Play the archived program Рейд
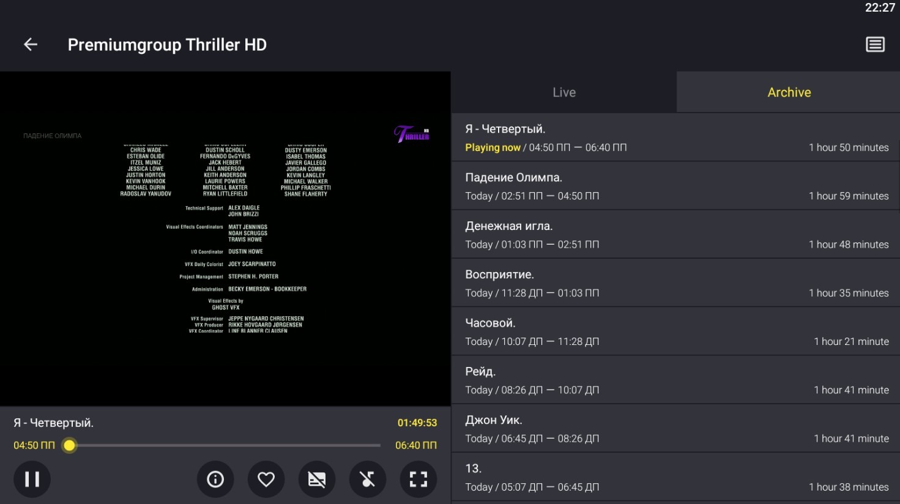Image resolution: width=900 pixels, height=504 pixels. click(x=675, y=380)
